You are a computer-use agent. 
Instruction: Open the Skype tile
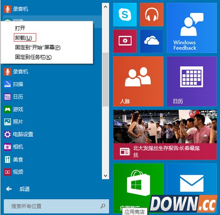(125, 15)
